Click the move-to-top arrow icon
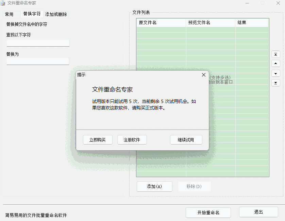 point(275,54)
